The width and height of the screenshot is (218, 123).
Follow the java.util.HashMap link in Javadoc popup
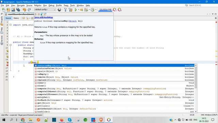point(44,17)
